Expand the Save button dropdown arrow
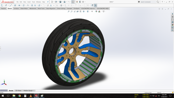 point(62,2)
